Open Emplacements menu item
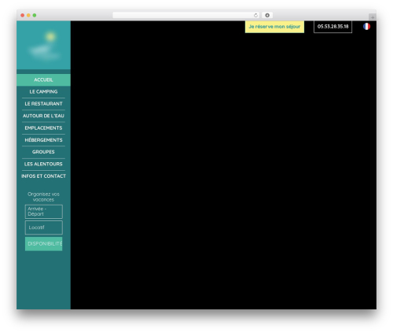Viewport: 393px width, 333px height. point(43,128)
